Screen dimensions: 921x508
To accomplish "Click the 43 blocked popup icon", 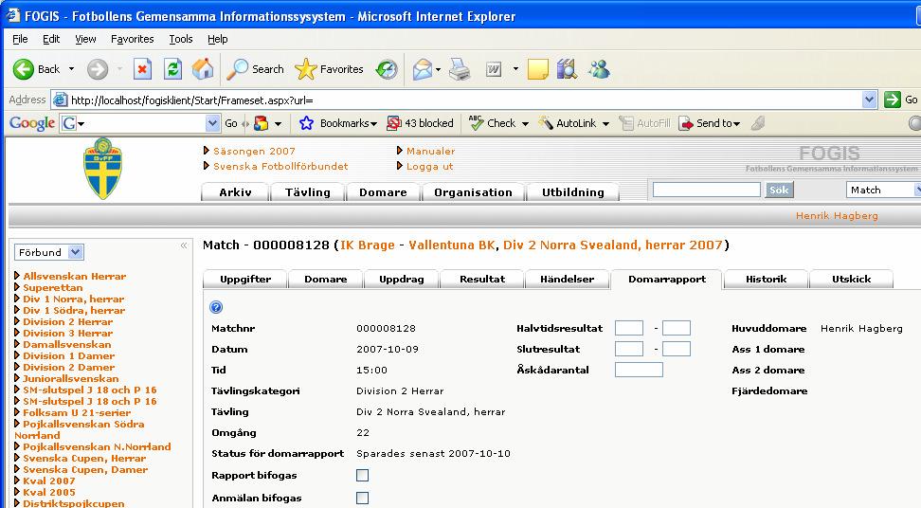I will coord(393,123).
